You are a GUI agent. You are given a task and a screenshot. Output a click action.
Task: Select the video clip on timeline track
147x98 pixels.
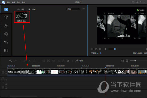pos(77,72)
